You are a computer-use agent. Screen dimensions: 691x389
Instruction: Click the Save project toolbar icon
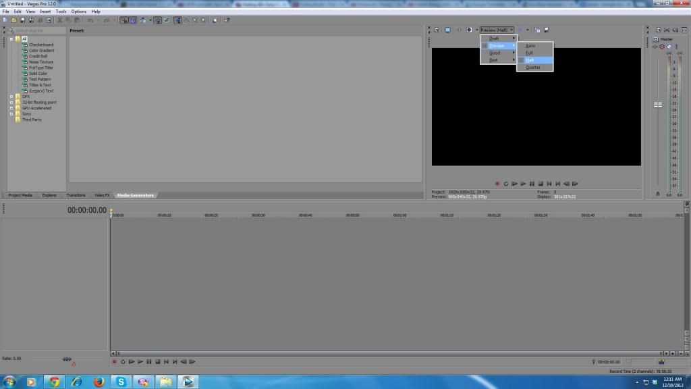pos(22,20)
